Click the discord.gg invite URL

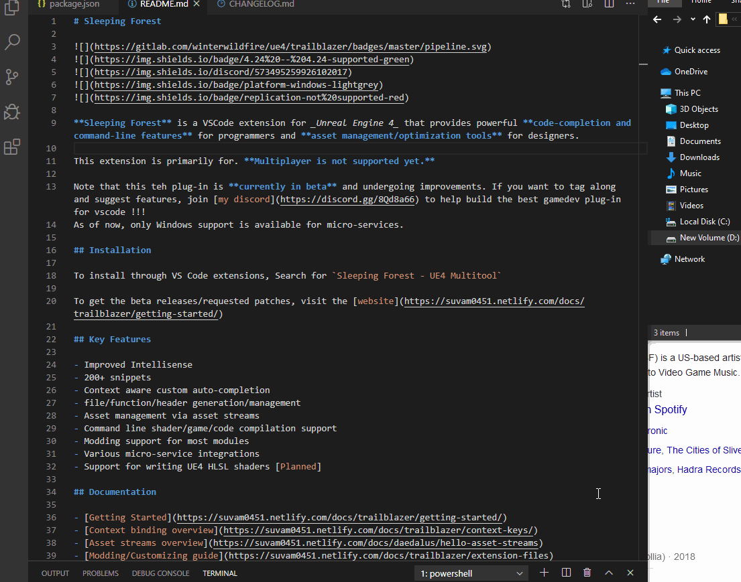coord(347,200)
